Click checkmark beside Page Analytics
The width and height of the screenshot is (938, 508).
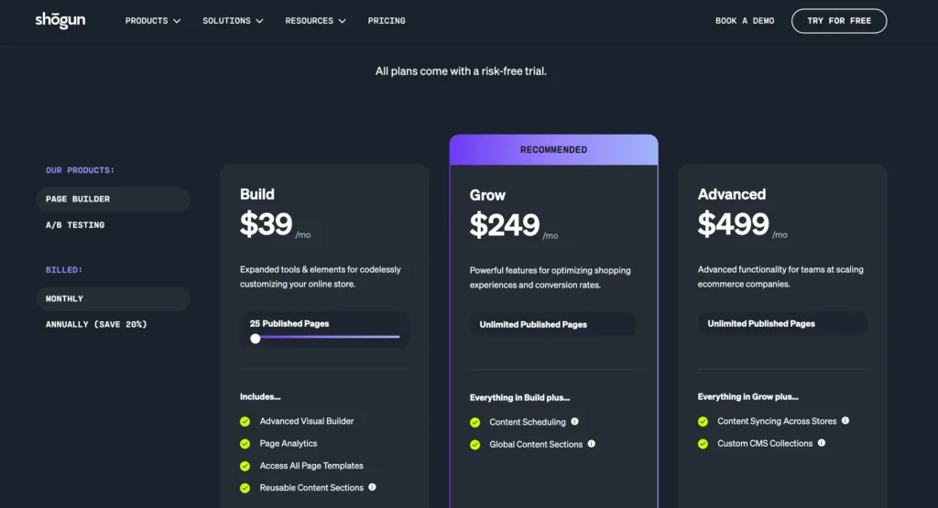[x=245, y=444]
